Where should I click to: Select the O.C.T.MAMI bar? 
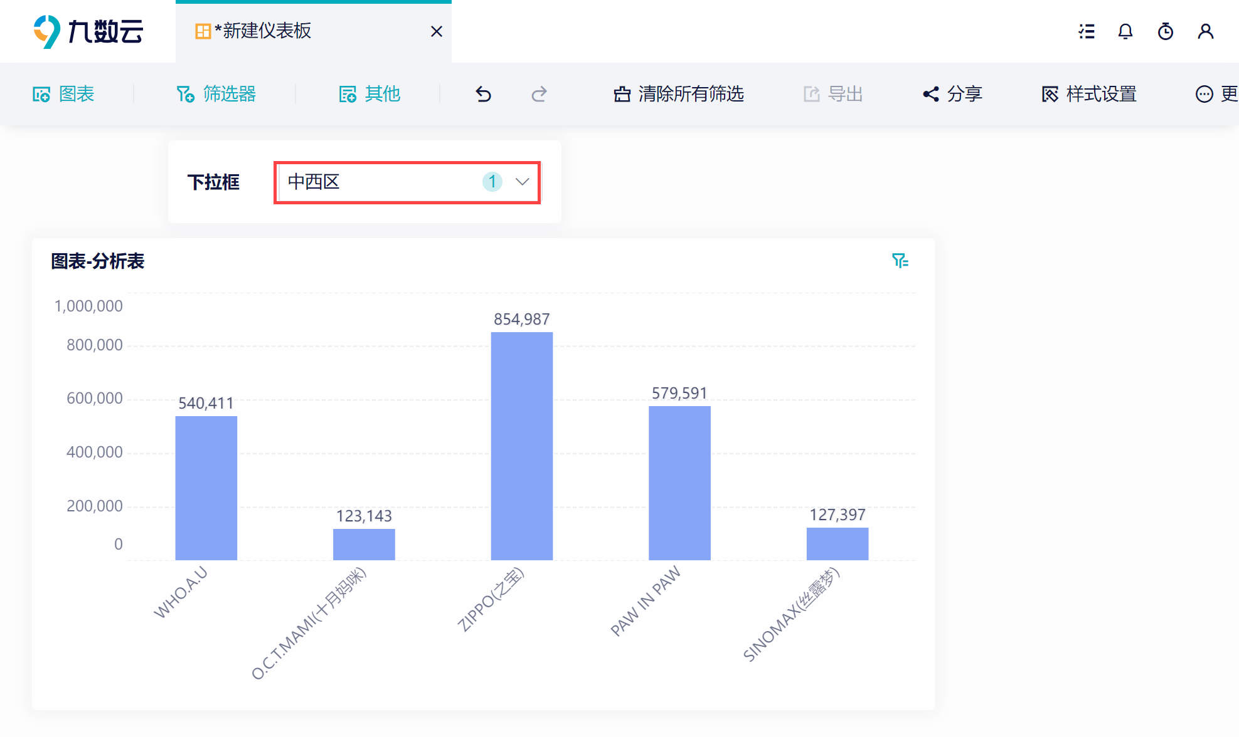click(x=364, y=545)
